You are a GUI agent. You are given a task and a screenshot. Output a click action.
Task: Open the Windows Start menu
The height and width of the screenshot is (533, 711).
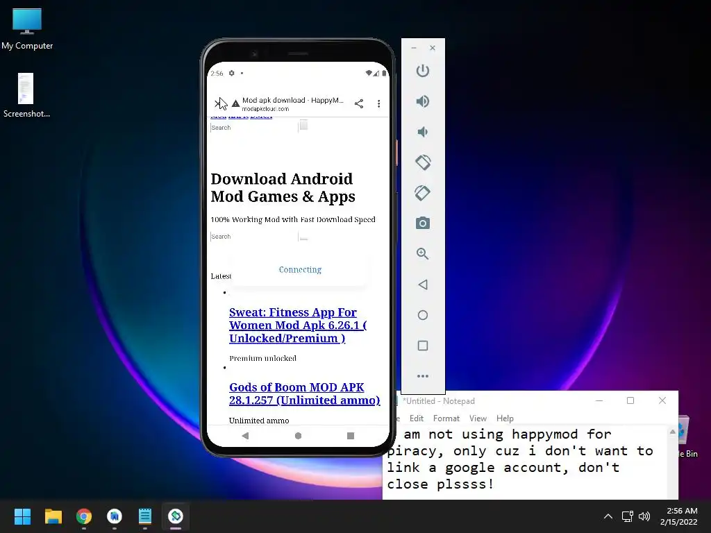coord(22,516)
